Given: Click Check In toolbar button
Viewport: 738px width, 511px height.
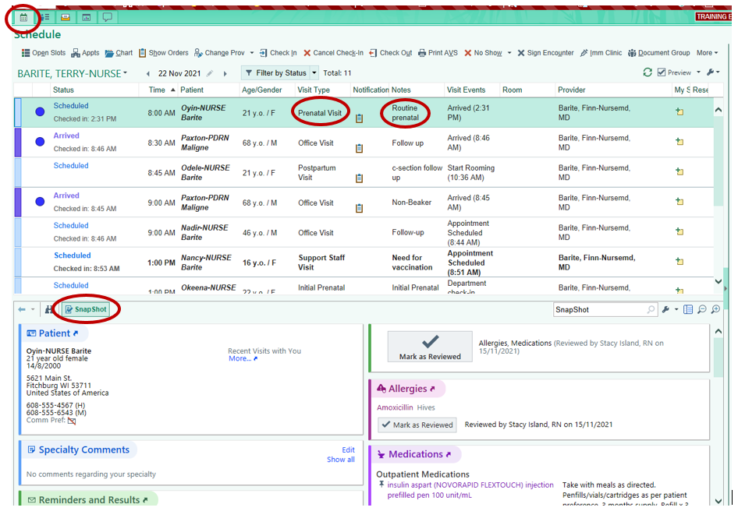Looking at the screenshot, I should (x=279, y=53).
